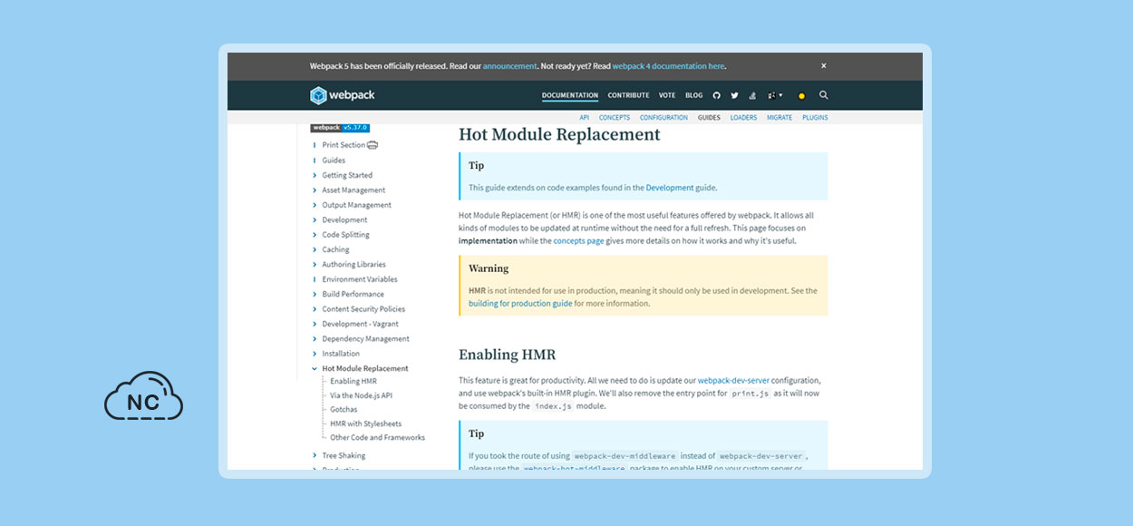The width and height of the screenshot is (1133, 526).
Task: Dismiss the webpack 5 announcement banner
Action: click(824, 65)
